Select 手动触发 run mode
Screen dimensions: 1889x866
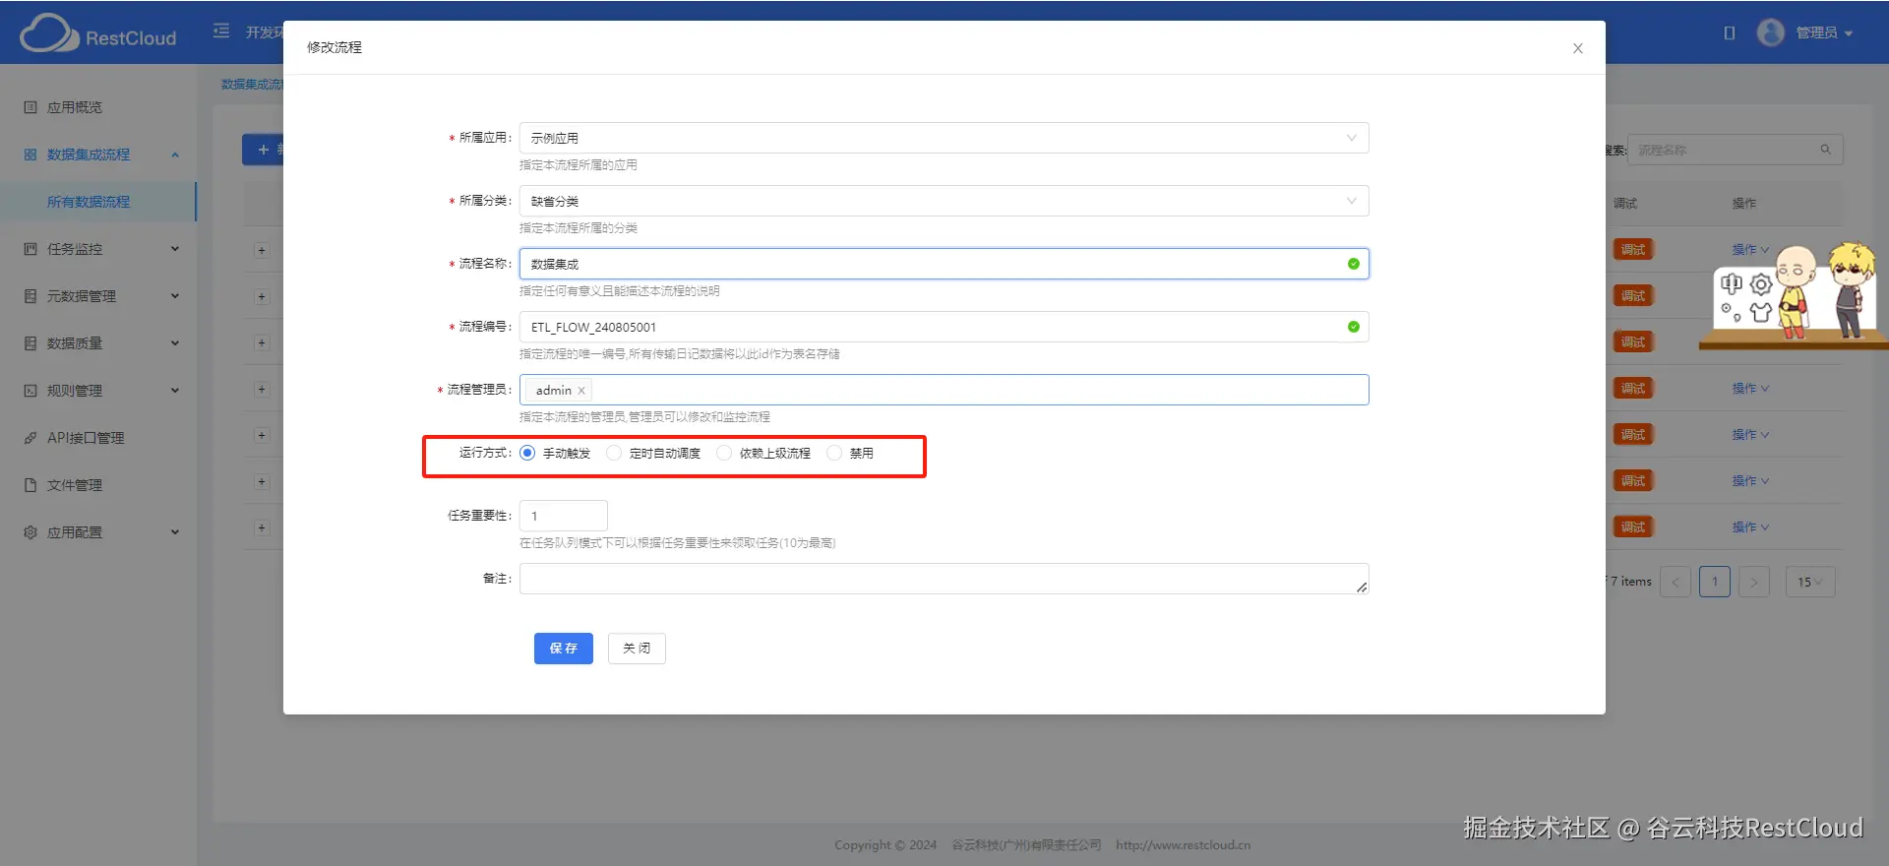pos(527,453)
